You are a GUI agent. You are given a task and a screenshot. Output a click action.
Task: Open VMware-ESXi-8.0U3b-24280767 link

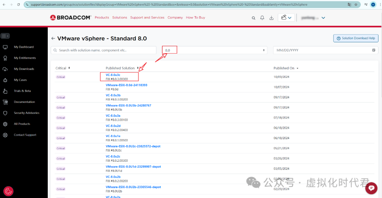click(128, 105)
